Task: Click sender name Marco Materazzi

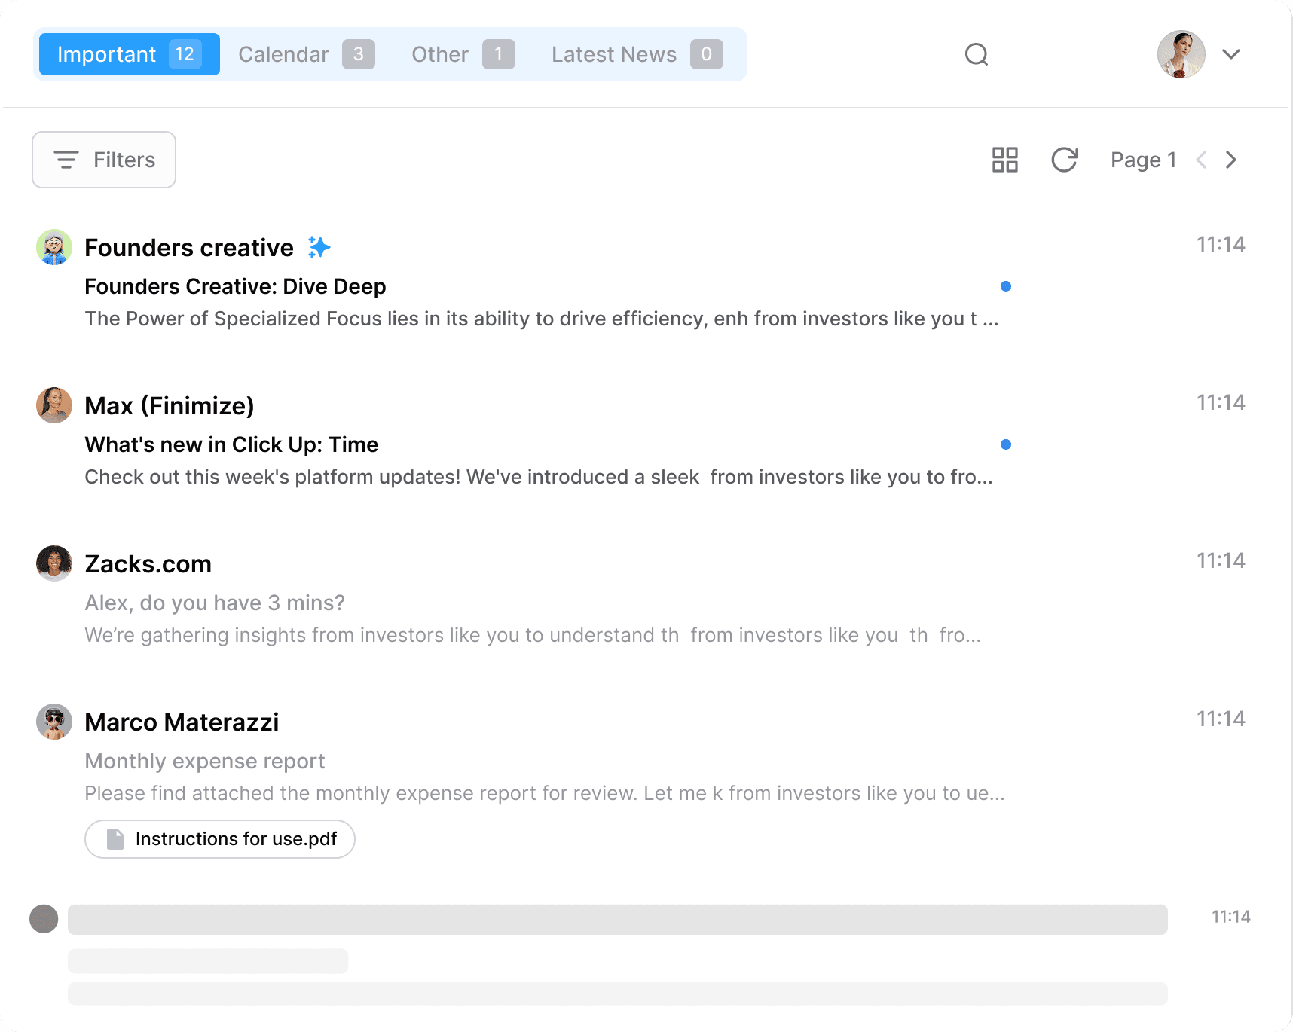Action: click(182, 722)
